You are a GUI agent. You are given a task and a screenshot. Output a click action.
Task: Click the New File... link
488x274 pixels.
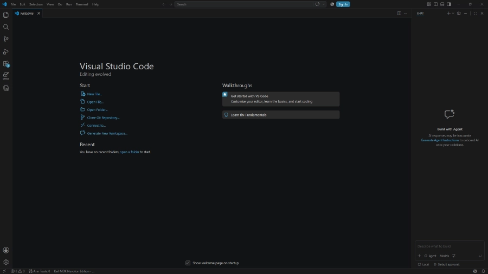[94, 94]
